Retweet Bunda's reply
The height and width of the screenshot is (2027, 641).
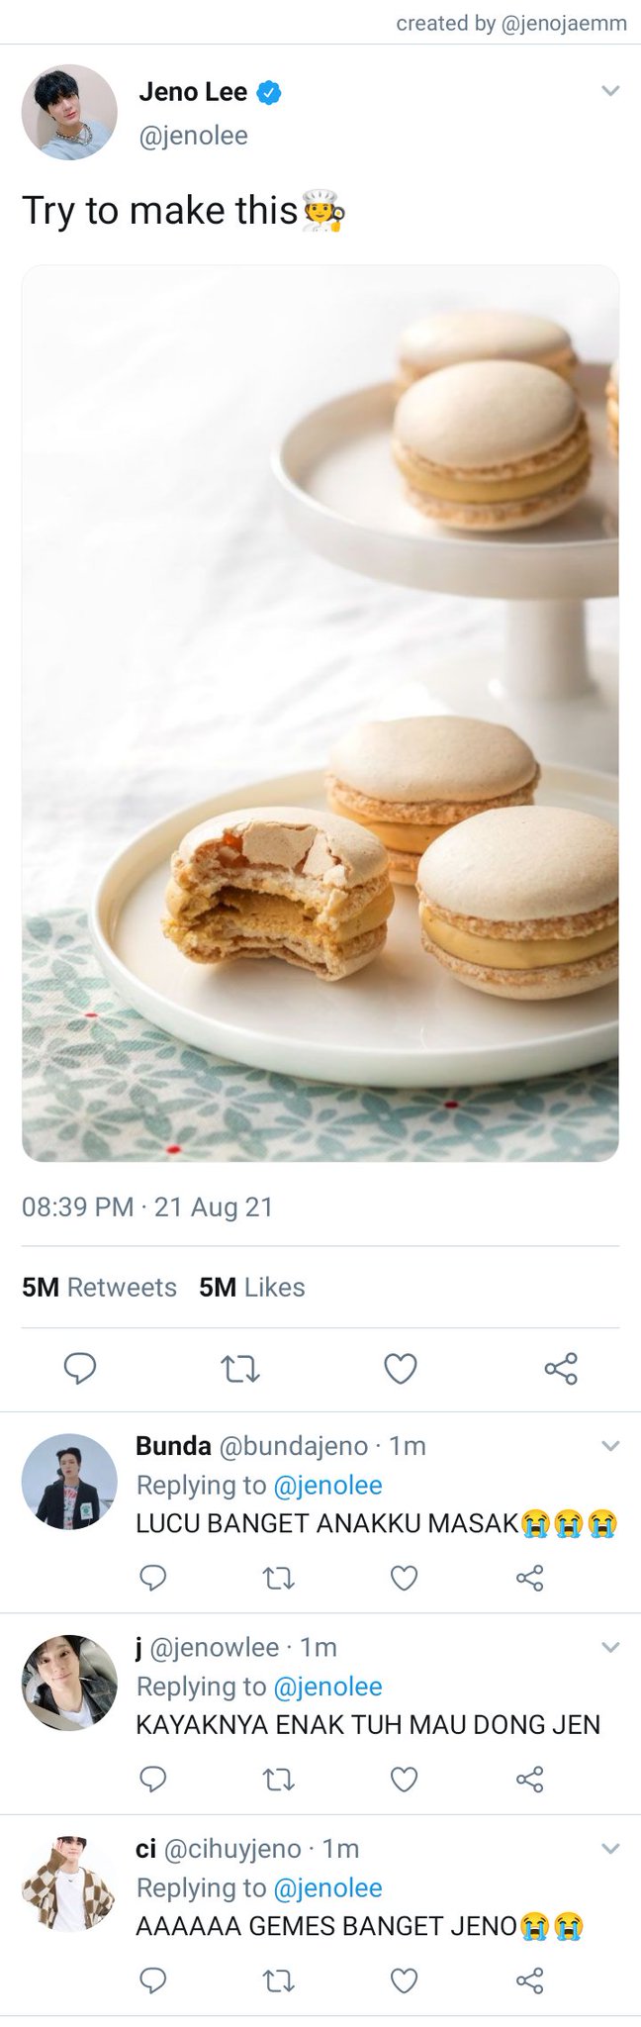click(278, 1578)
